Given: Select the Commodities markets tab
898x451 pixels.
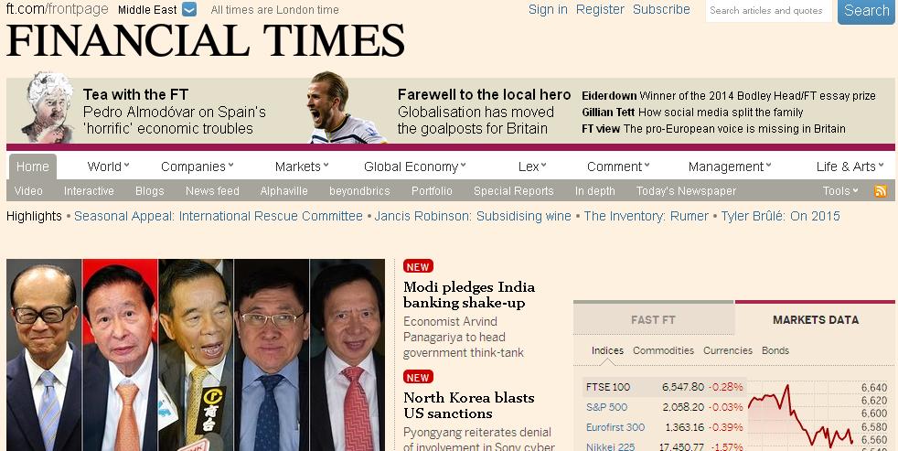Looking at the screenshot, I should (x=663, y=350).
